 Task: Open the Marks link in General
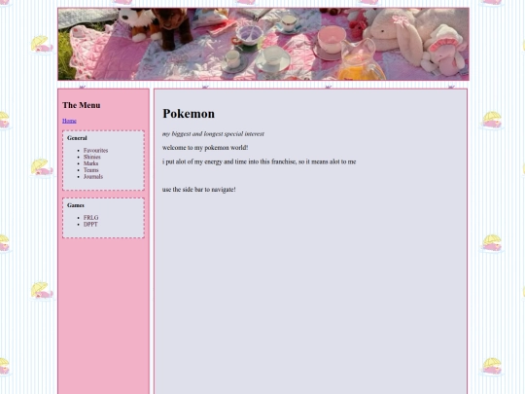90,163
